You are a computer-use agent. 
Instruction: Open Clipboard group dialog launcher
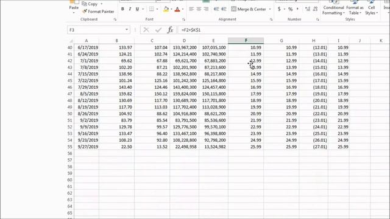pyautogui.click(x=115, y=19)
